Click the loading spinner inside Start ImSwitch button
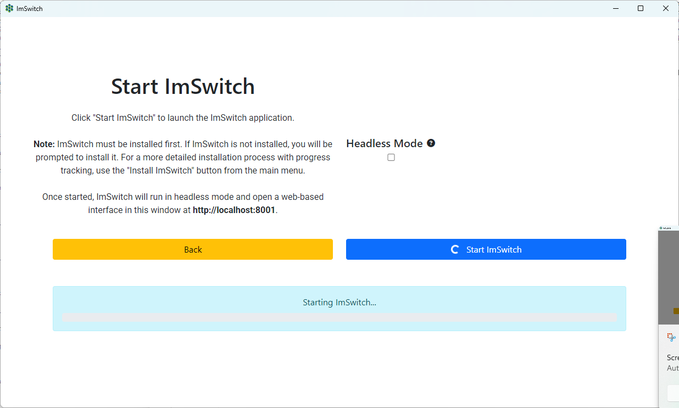679x408 pixels. click(455, 249)
